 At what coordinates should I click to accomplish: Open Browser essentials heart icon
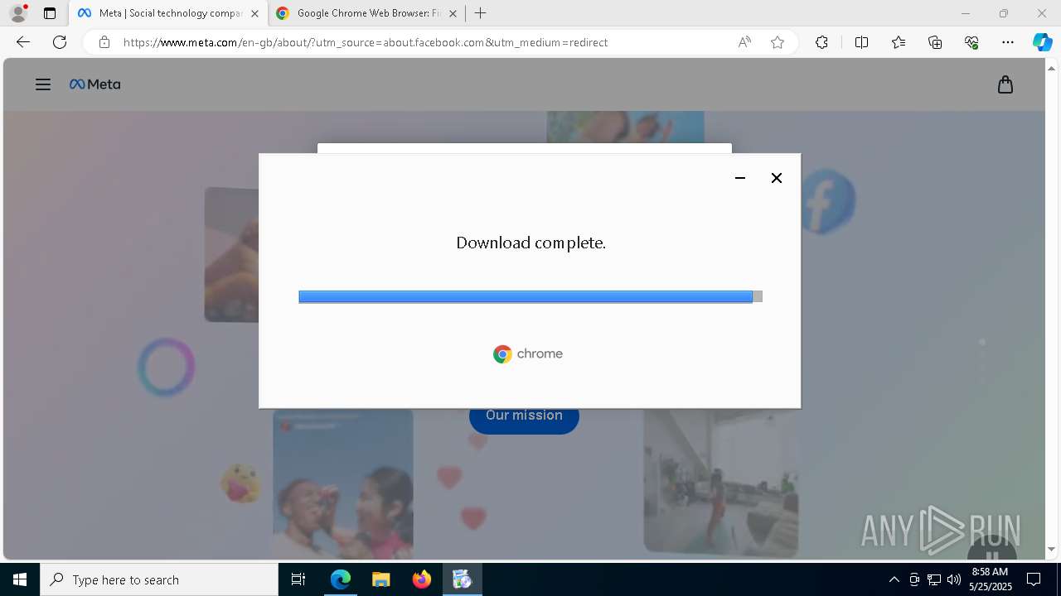point(971,42)
